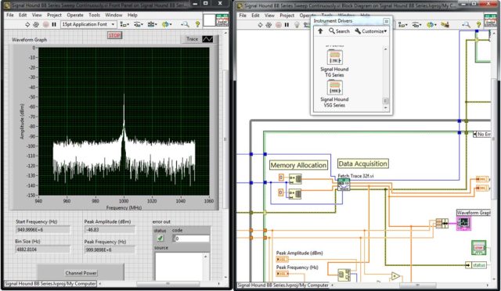Select the add node triangle on diagram
This screenshot has height=291, width=501.
point(395,276)
